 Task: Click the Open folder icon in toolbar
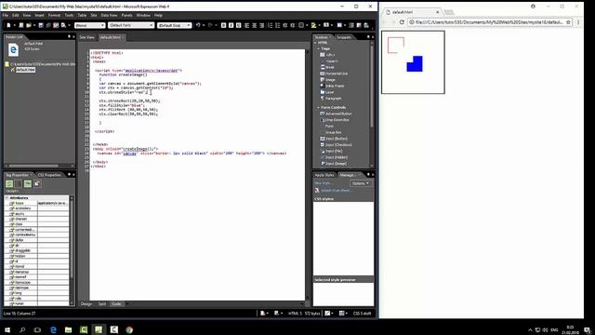29,25
